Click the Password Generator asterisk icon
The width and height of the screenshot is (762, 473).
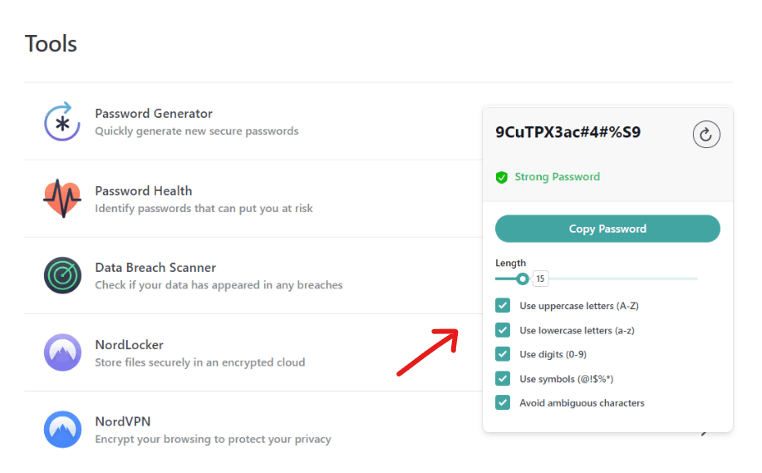pyautogui.click(x=62, y=121)
